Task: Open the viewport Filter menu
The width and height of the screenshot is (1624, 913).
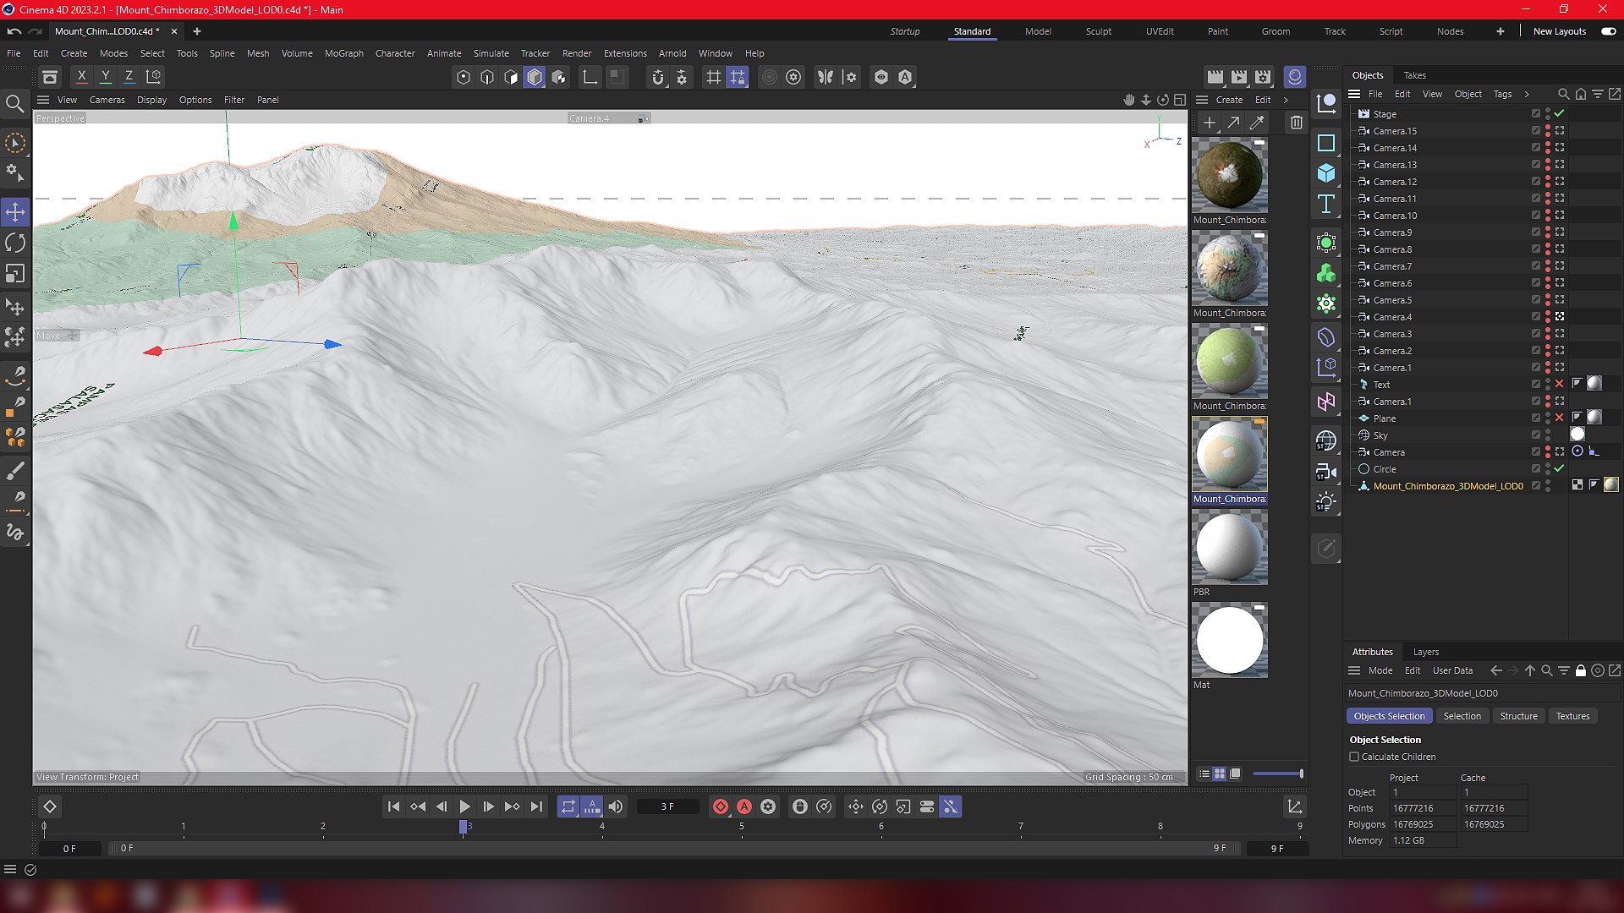Action: (x=233, y=100)
